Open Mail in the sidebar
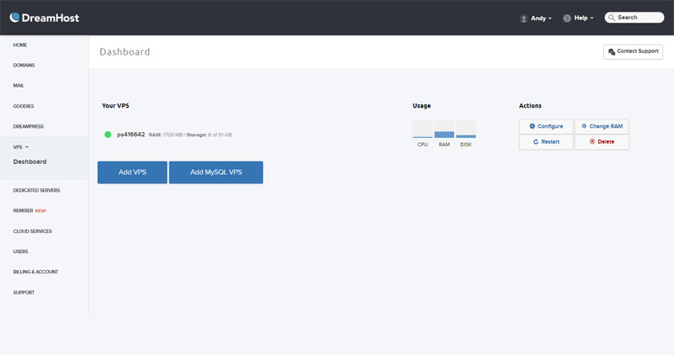This screenshot has width=674, height=355. coord(19,86)
